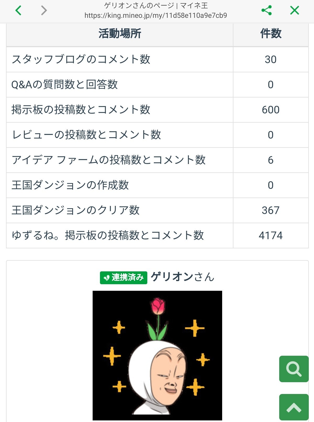This screenshot has height=422, width=314.
Task: Go forward using the right arrow
Action: tap(44, 10)
